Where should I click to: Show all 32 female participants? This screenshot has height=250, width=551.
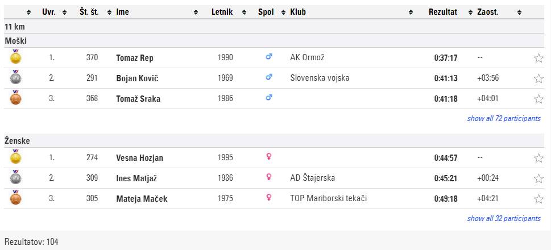504,219
